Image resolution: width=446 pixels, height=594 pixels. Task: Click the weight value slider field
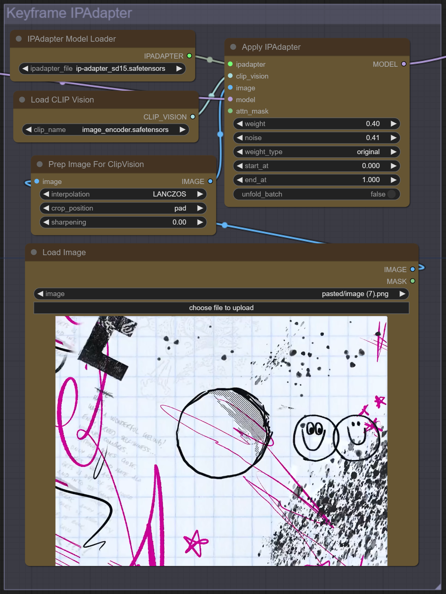tap(316, 124)
